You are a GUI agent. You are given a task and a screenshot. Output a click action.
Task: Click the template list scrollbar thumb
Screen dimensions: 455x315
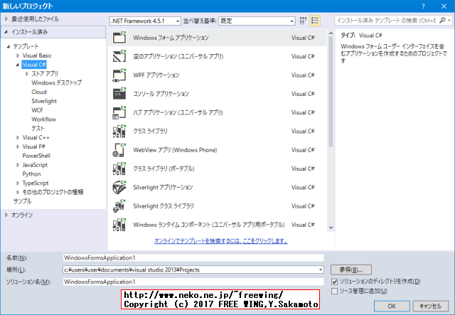pos(331,92)
